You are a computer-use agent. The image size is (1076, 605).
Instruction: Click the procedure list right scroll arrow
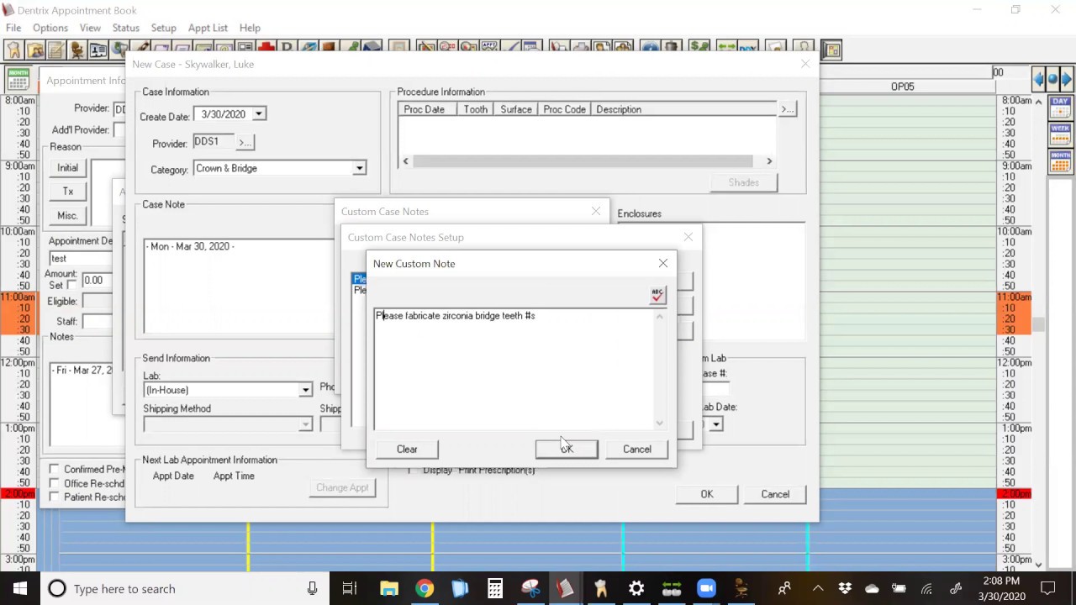pos(768,161)
